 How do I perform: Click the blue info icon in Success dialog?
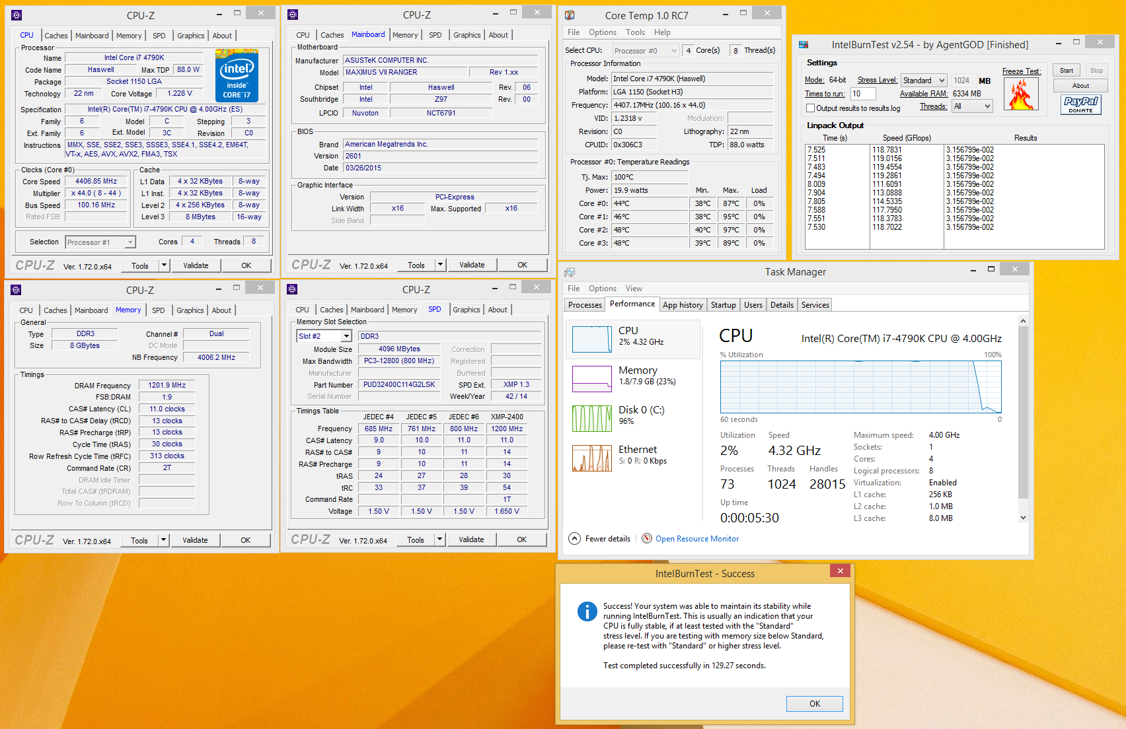point(587,611)
